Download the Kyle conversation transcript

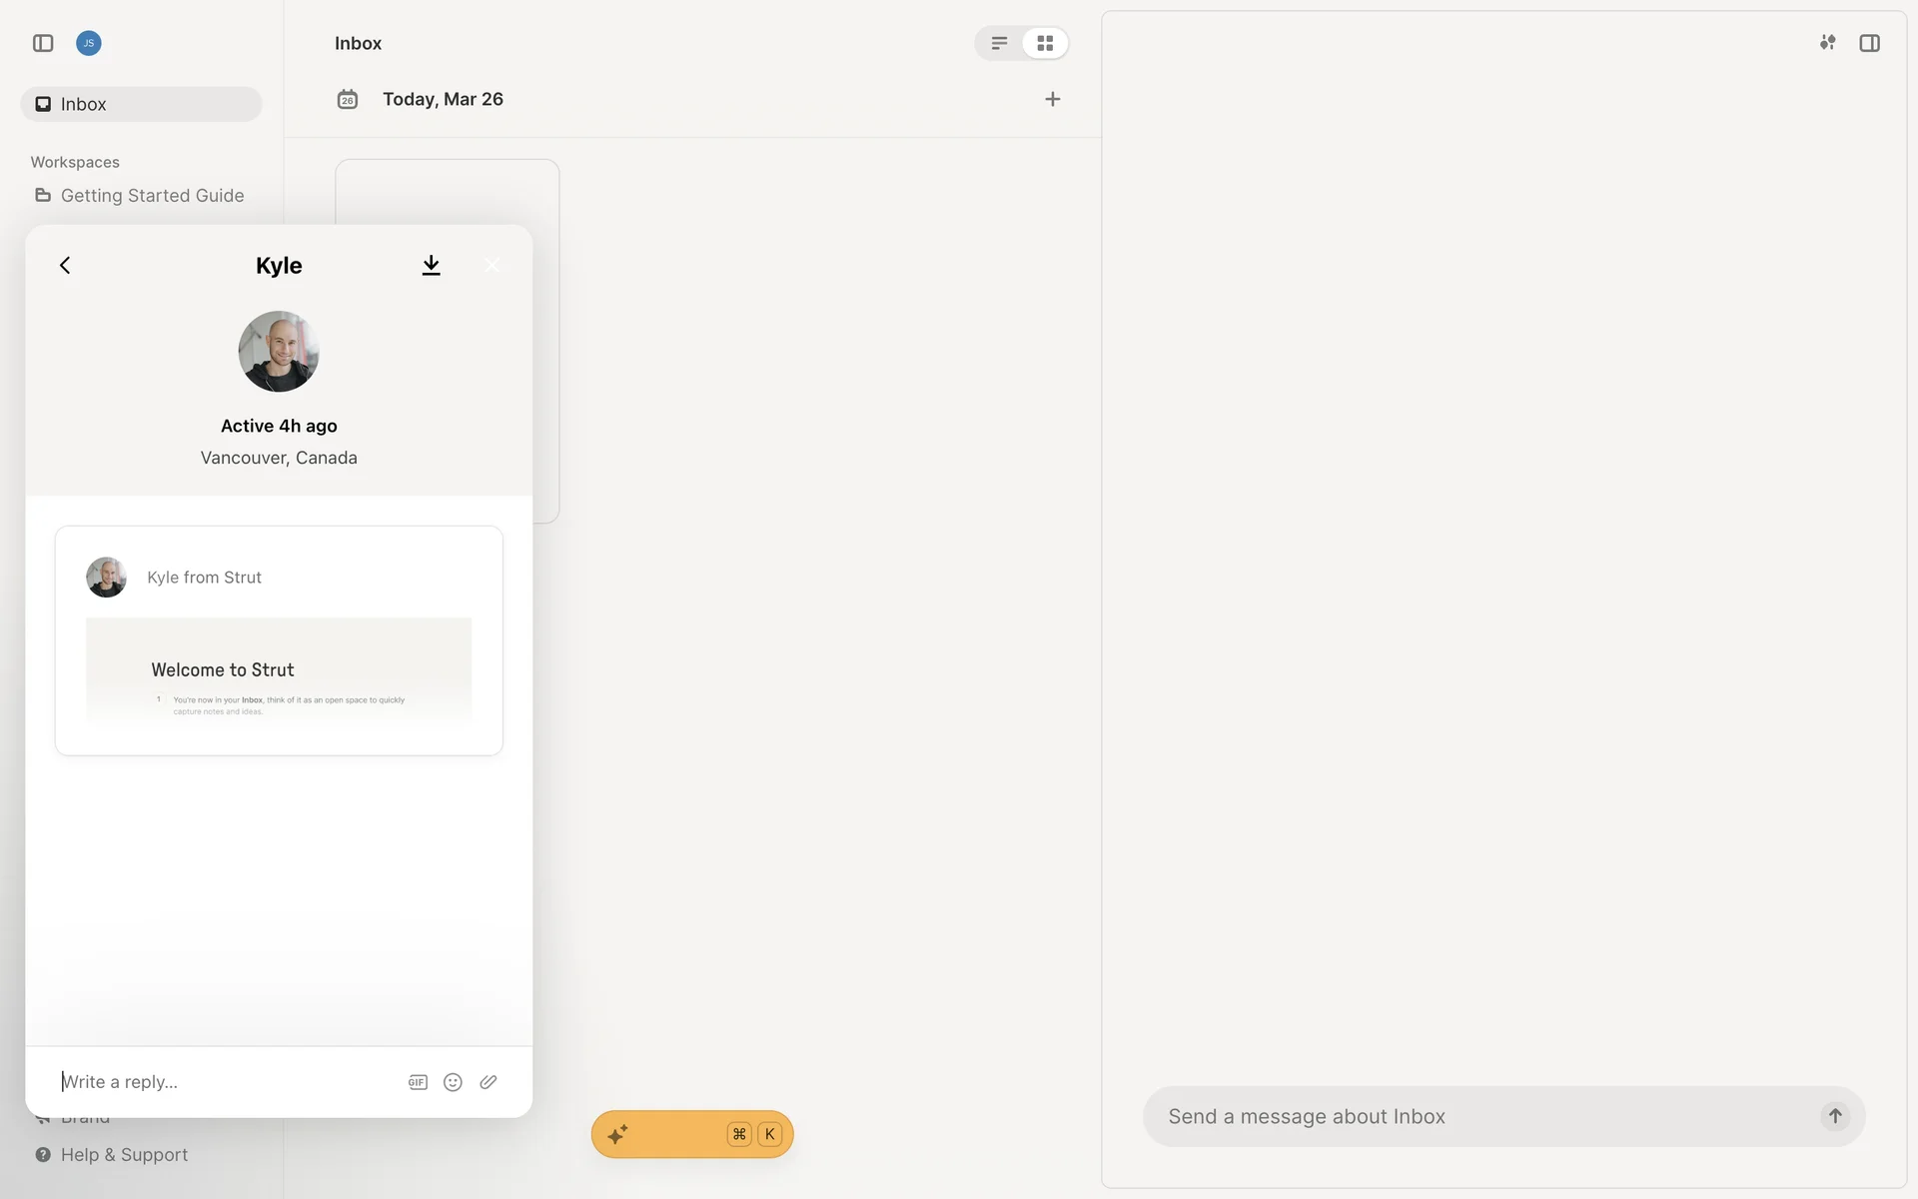point(431,265)
